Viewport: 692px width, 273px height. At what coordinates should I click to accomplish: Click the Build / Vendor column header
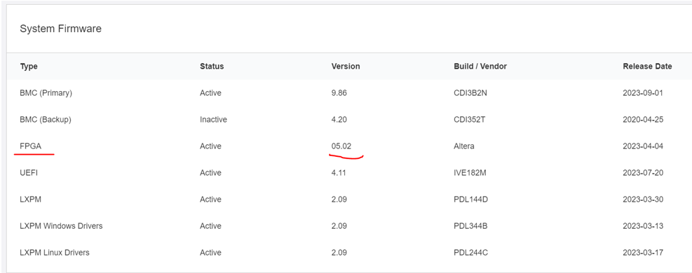[x=480, y=66]
